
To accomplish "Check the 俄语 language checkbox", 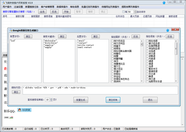I will tap(147, 64).
